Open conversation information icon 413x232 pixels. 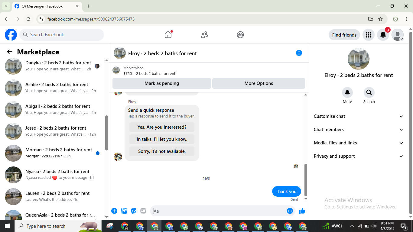pyautogui.click(x=299, y=53)
